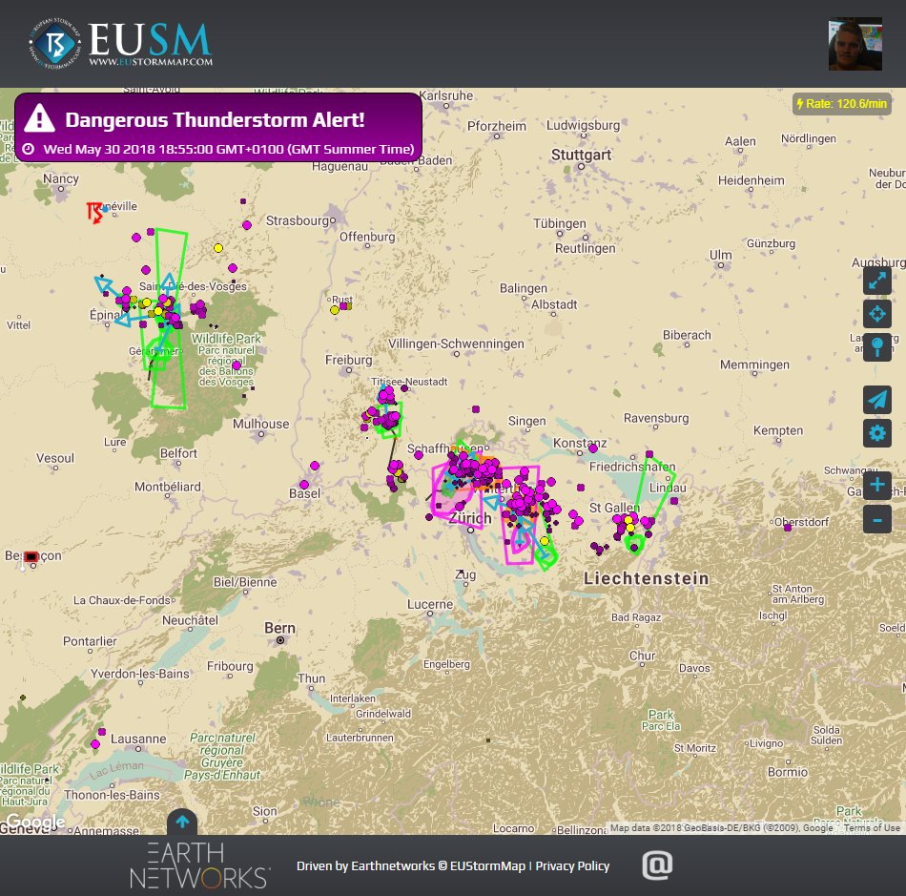Click the Kempten city label
This screenshot has height=896, width=906.
(777, 430)
